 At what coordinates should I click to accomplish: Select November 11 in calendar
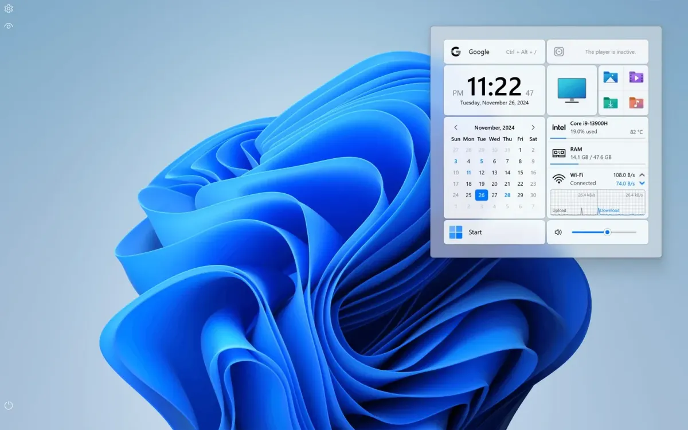468,173
